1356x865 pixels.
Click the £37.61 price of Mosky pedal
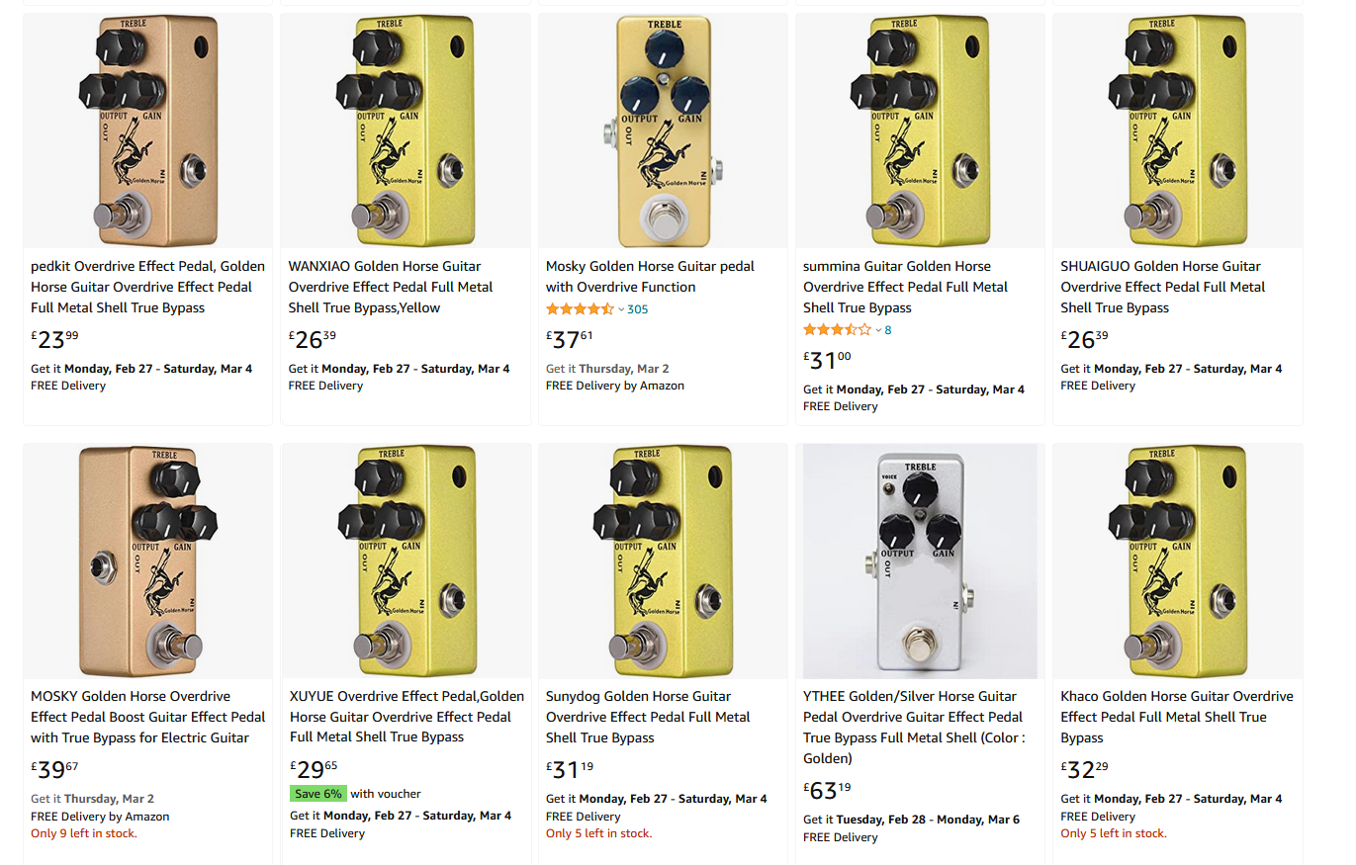(571, 339)
